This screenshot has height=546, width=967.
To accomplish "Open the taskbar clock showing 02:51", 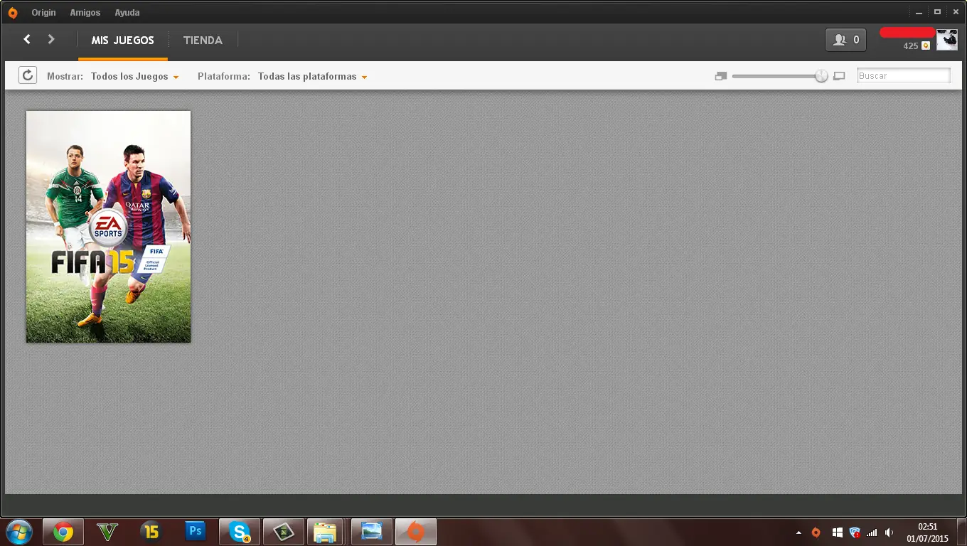I will [x=927, y=532].
